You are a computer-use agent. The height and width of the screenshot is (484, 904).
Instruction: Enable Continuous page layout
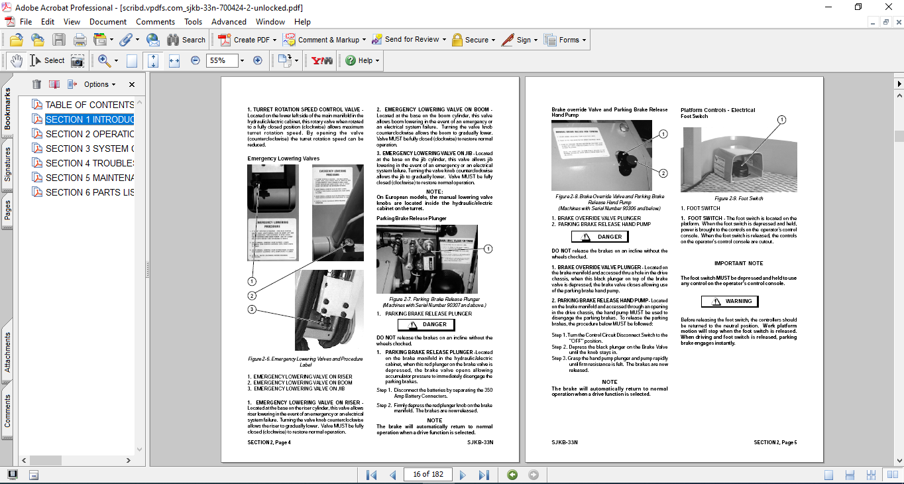point(850,475)
